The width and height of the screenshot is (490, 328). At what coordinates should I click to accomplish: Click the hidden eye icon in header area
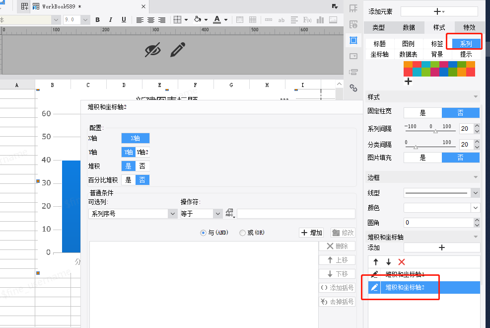coord(152,49)
